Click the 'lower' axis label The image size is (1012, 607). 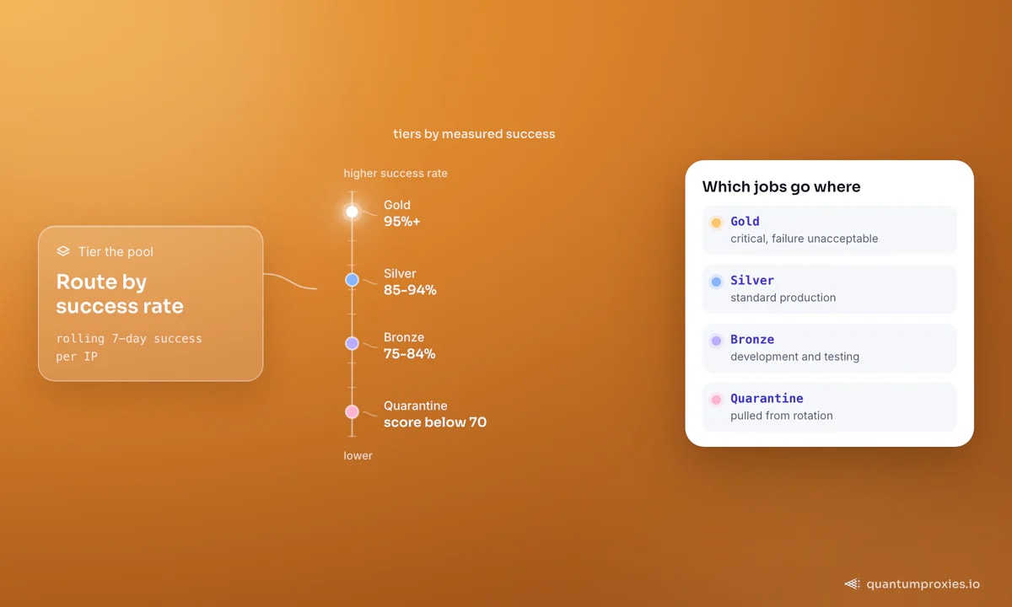pos(358,455)
